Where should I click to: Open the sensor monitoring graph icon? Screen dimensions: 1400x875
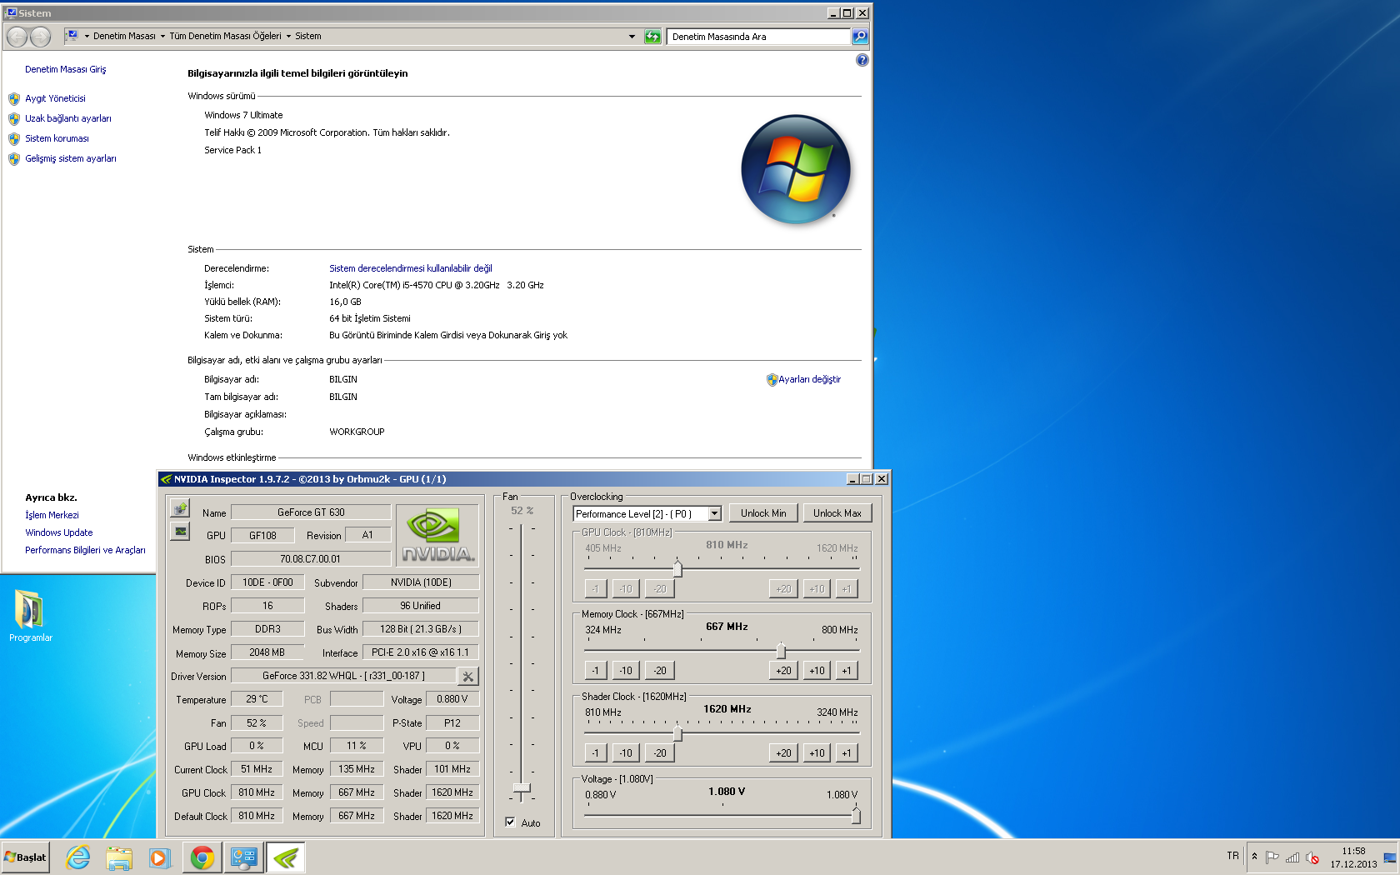(180, 532)
